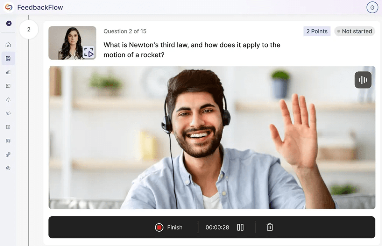Select the highlighted assessments sidebar icon
Screen dimensions: 382x246
click(x=8, y=58)
